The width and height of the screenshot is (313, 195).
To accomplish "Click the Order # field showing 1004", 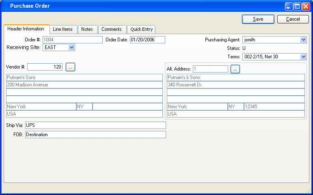I will (73, 40).
